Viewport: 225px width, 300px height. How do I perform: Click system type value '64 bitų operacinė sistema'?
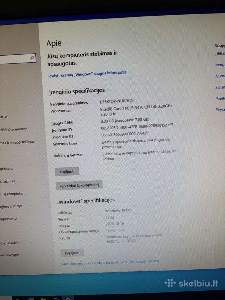click(136, 143)
